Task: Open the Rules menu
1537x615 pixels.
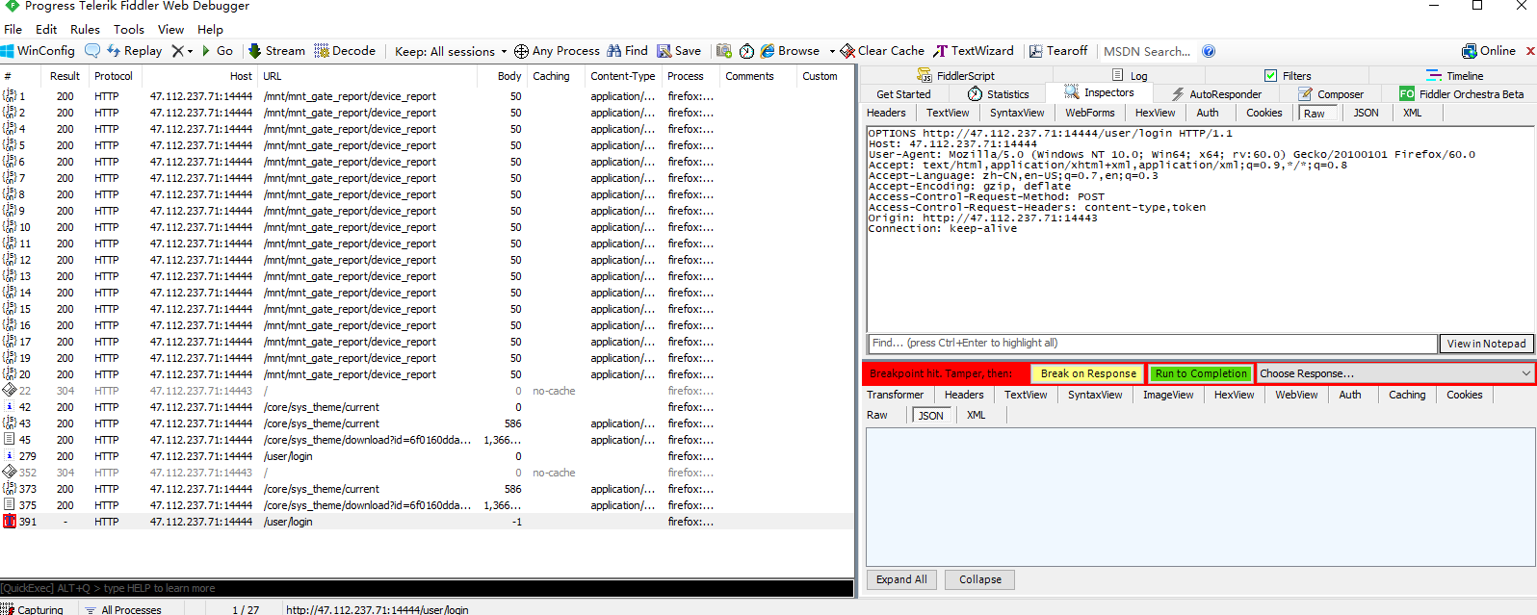Action: 85,29
